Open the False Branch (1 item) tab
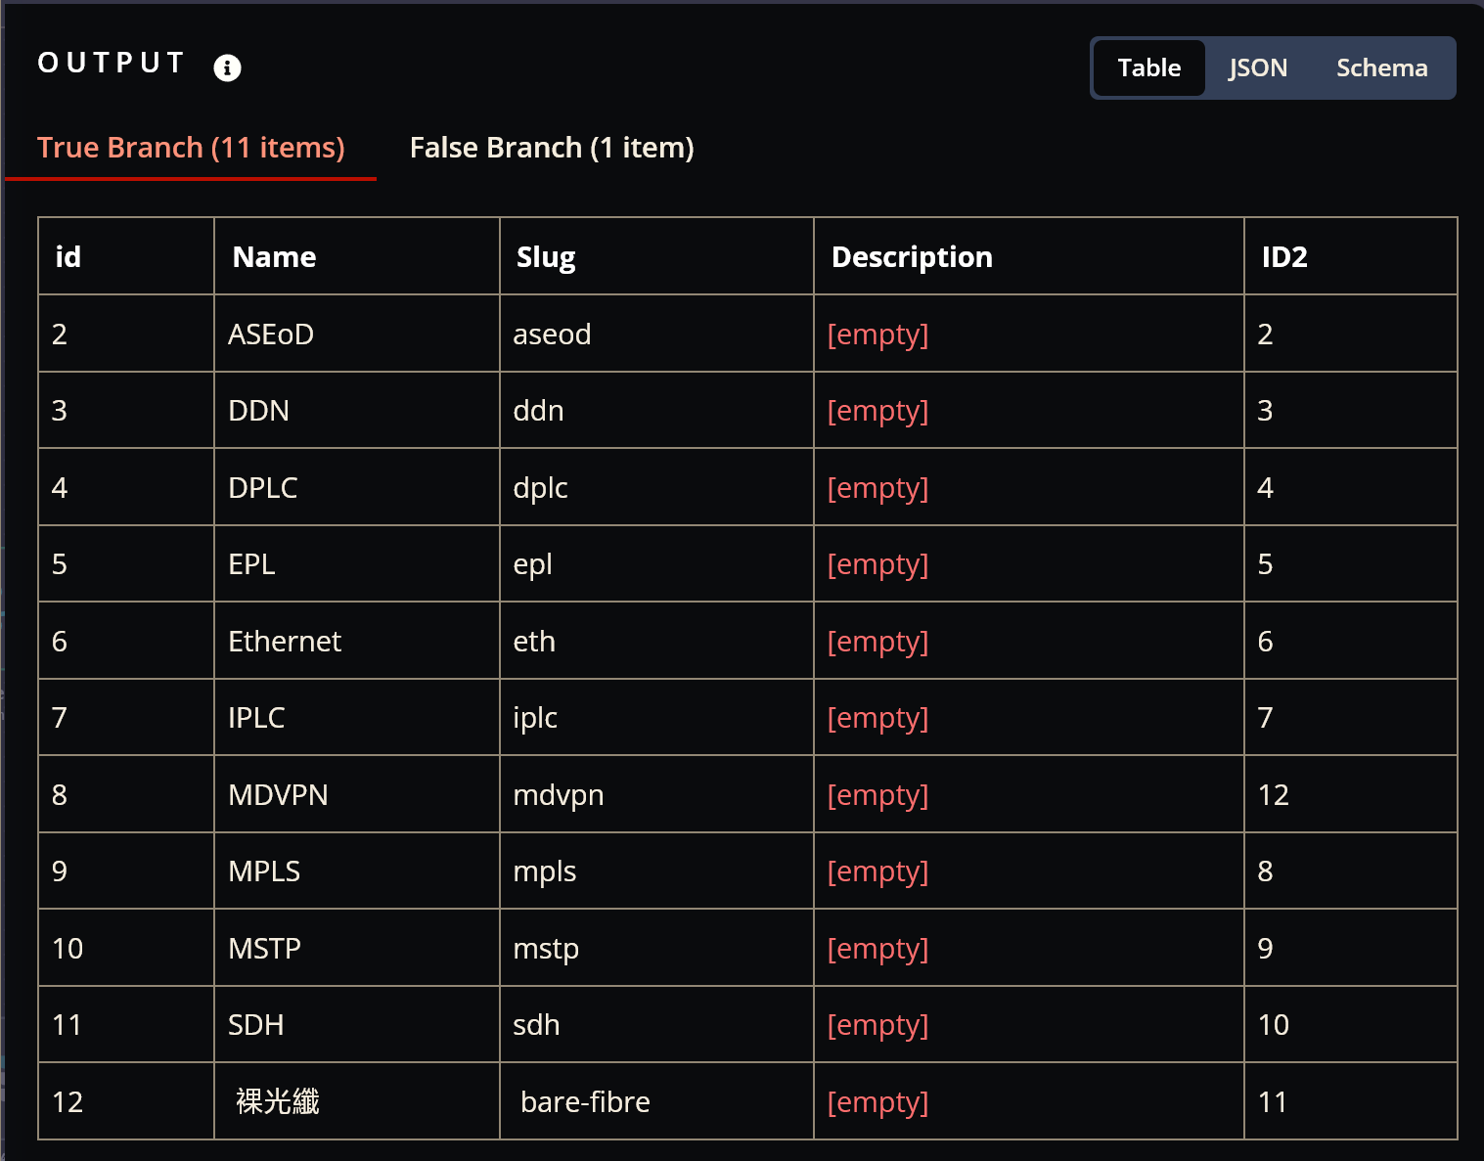The width and height of the screenshot is (1484, 1161). tap(552, 148)
